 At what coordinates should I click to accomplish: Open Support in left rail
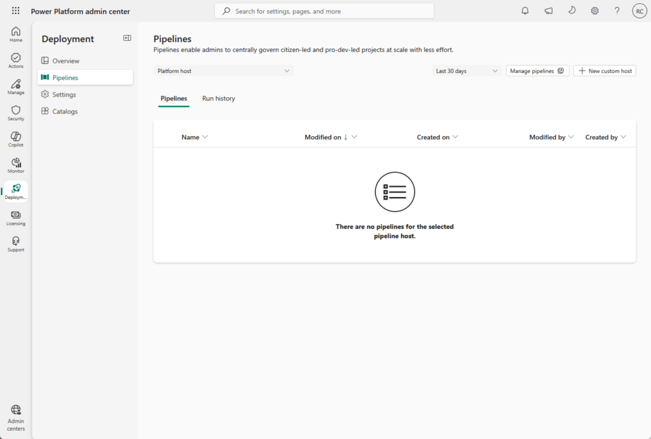click(x=16, y=244)
